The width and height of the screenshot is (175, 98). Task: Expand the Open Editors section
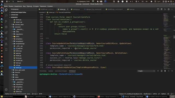point(18,12)
